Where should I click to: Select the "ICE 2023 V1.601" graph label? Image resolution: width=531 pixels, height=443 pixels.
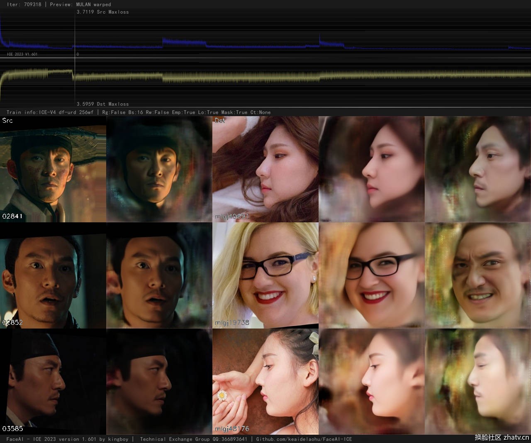point(22,54)
